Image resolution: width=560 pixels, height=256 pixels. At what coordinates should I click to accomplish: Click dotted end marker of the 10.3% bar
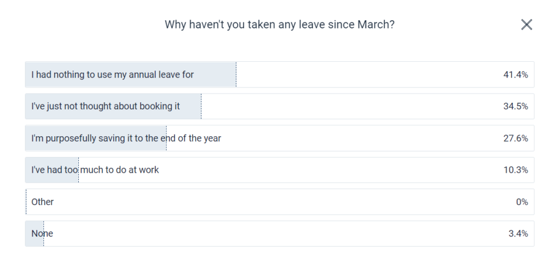pos(78,170)
